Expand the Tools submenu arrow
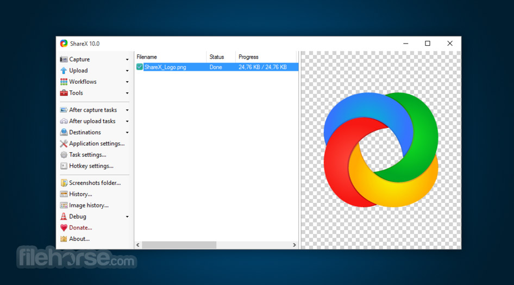The width and height of the screenshot is (514, 285). 127,93
